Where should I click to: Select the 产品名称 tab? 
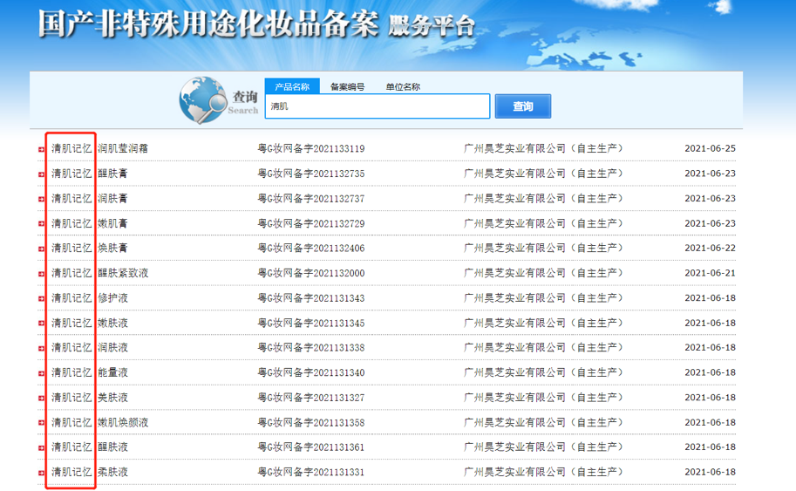[x=292, y=86]
